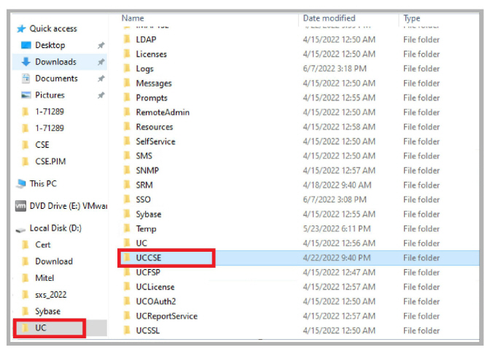This screenshot has height=358, width=490.
Task: Click SRM date 4/18/2022 9:40 AM
Action: [x=337, y=185]
